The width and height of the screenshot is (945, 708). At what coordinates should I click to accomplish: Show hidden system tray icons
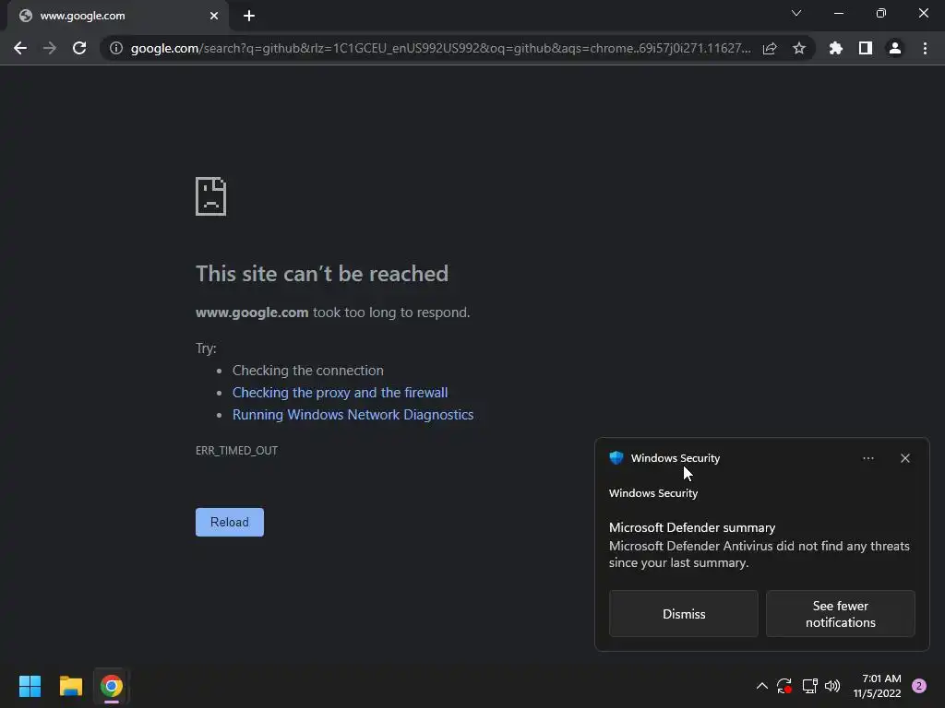point(761,686)
